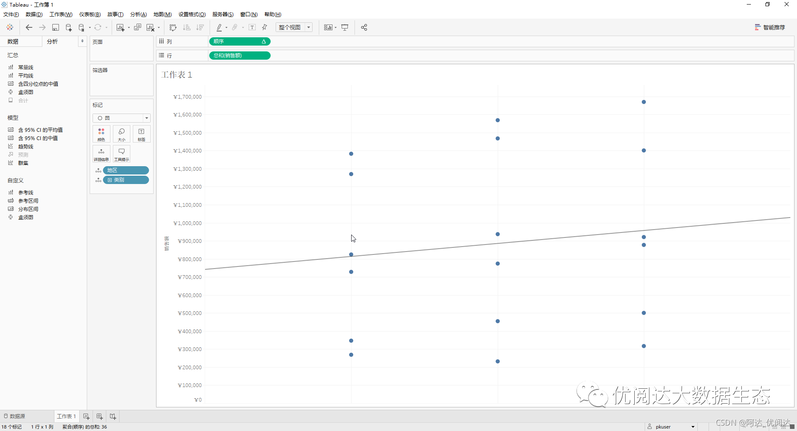Expand new worksheet dropdown arrow
Image resolution: width=797 pixels, height=431 pixels.
point(129,28)
